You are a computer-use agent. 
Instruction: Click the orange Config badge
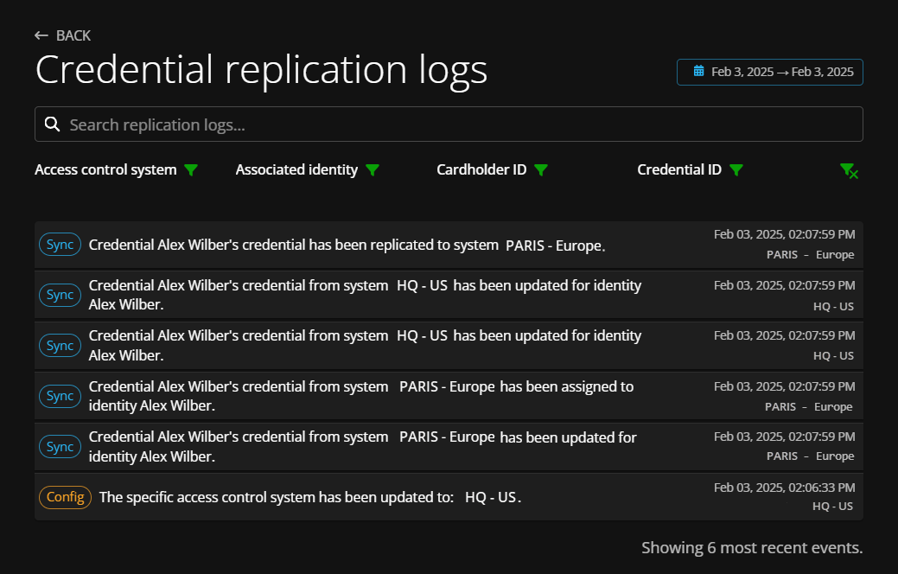65,497
